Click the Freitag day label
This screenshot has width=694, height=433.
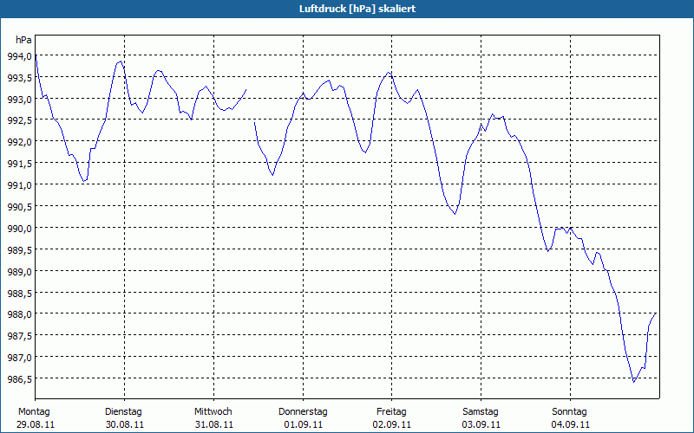[x=392, y=411]
